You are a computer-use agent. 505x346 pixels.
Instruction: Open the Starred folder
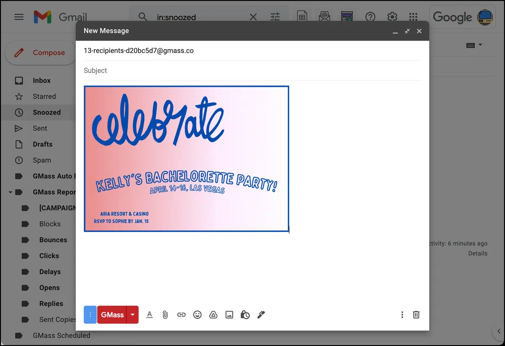point(44,96)
